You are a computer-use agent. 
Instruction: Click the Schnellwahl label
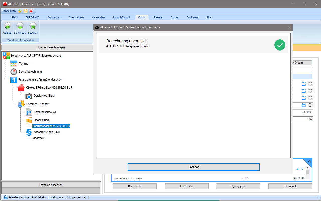click(9, 11)
